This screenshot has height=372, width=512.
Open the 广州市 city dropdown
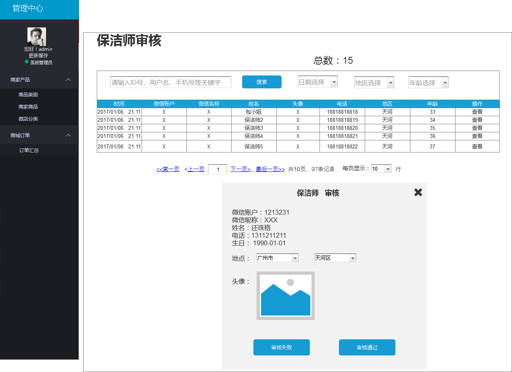[295, 258]
